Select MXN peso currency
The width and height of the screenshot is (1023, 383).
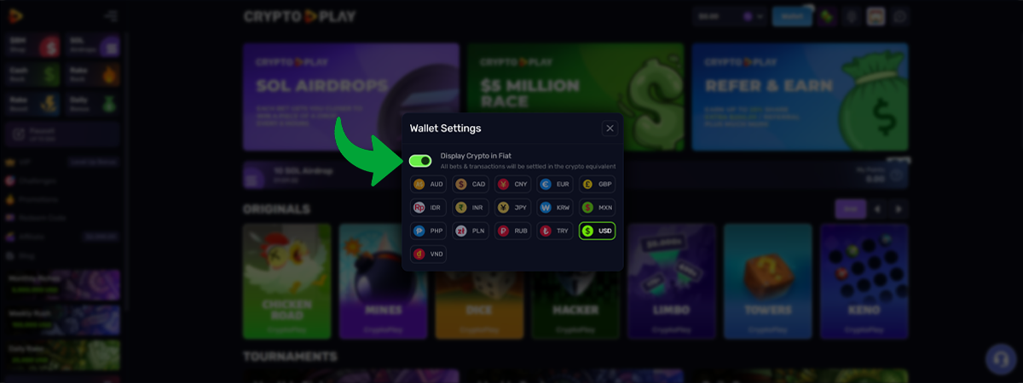point(597,207)
